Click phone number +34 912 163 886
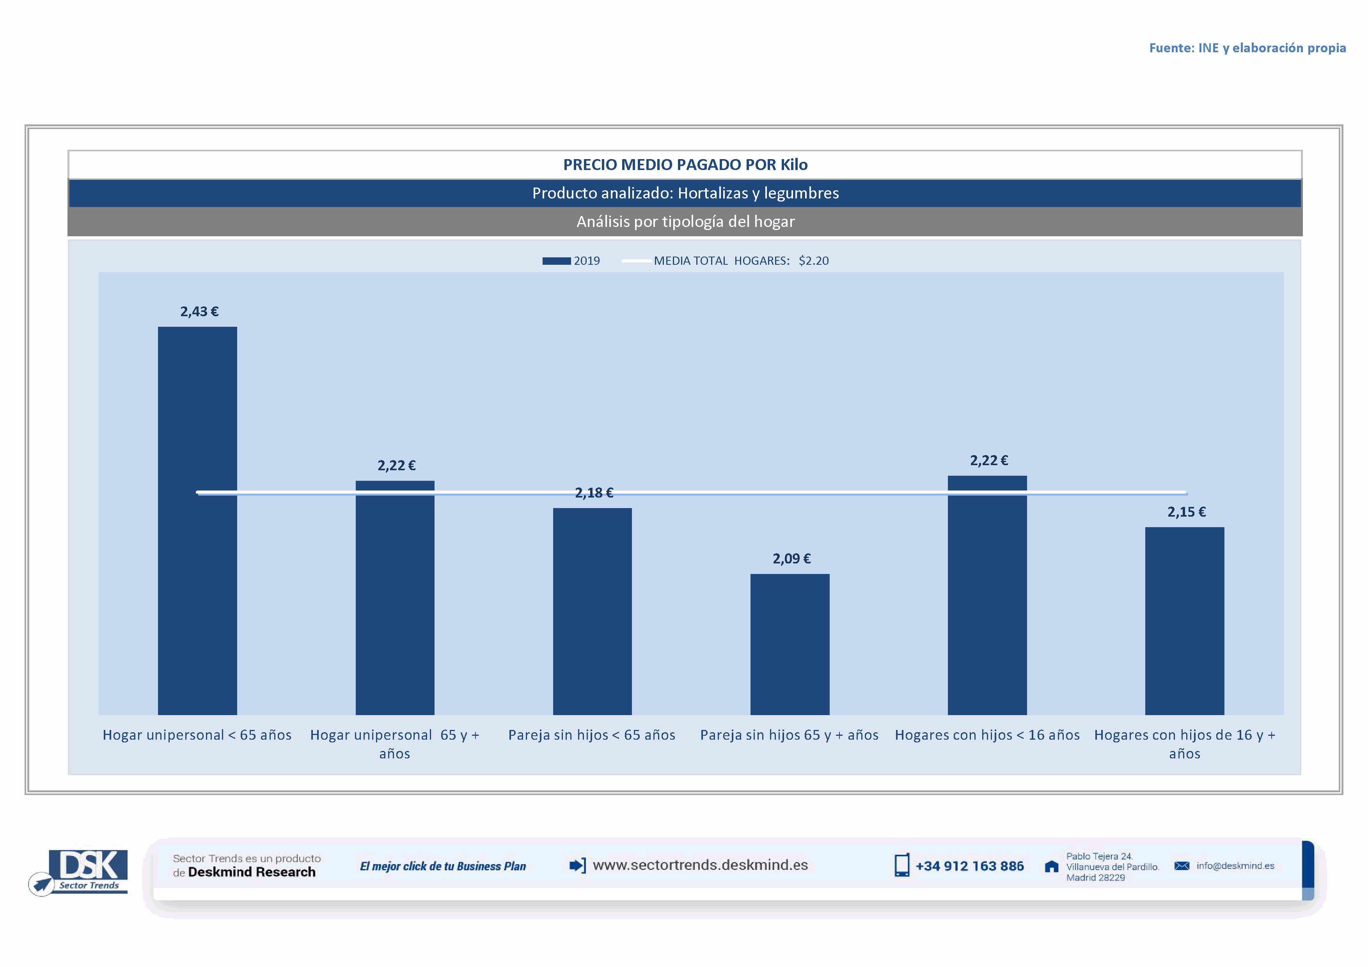 pyautogui.click(x=969, y=866)
